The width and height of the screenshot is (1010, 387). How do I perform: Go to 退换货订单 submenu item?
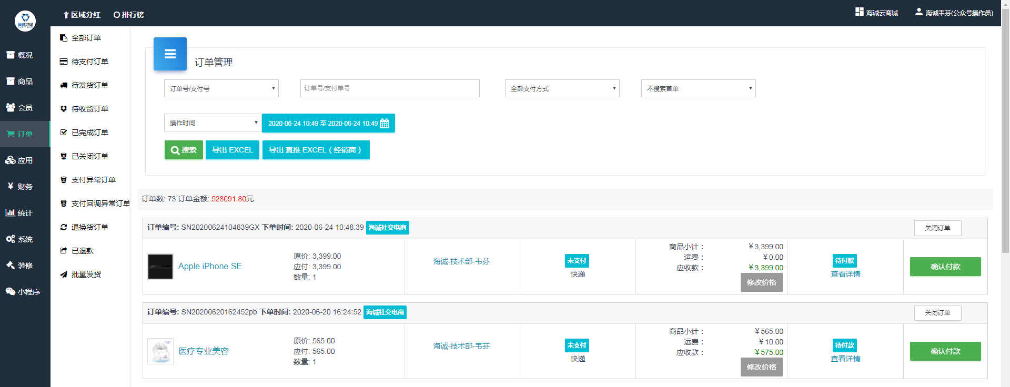point(89,227)
